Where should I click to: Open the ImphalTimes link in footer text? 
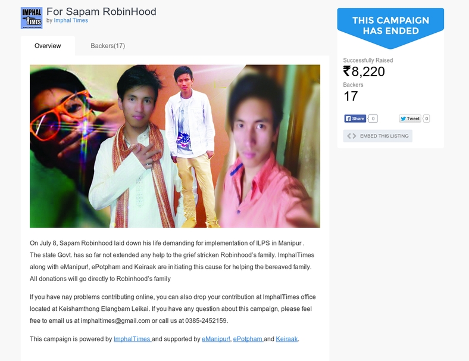(x=132, y=339)
